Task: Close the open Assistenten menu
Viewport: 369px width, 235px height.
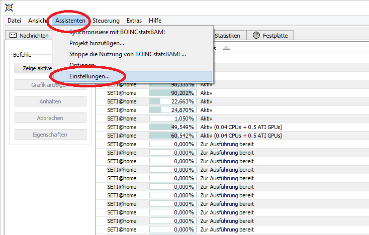Action: (x=70, y=21)
